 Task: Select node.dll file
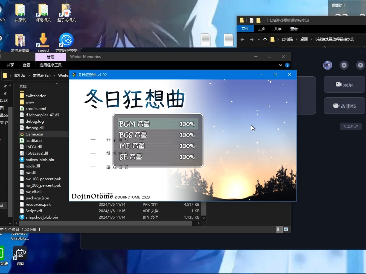click(x=33, y=166)
